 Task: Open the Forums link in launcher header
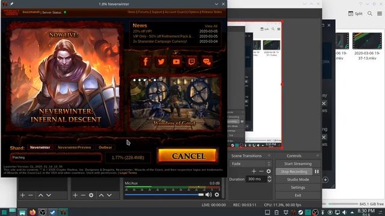(x=143, y=12)
